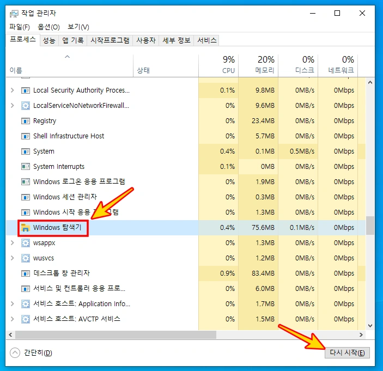Click the horizontal scrollbar thumb
The width and height of the screenshot is (383, 371).
click(x=116, y=334)
